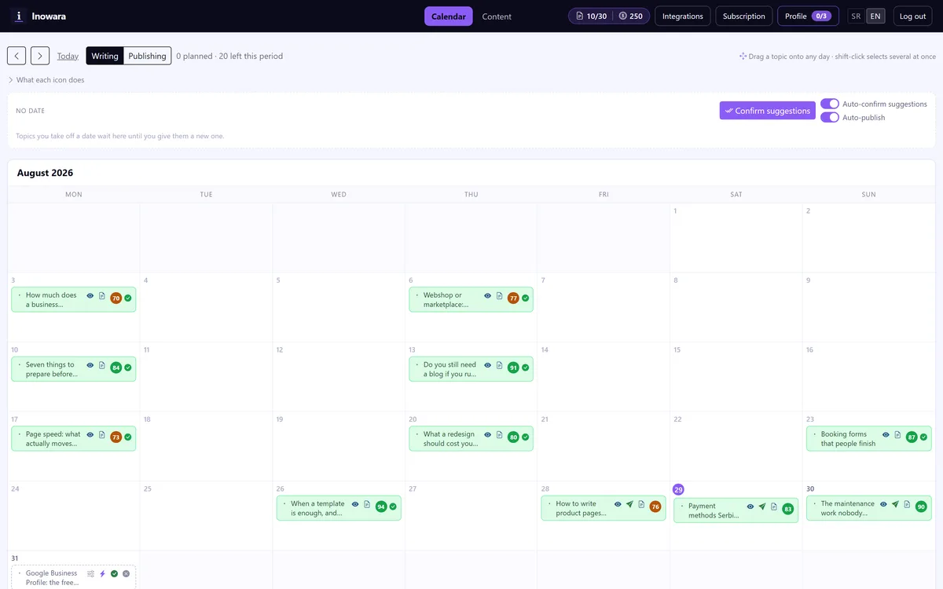
Task: Open the Content tab
Action: [x=497, y=16]
